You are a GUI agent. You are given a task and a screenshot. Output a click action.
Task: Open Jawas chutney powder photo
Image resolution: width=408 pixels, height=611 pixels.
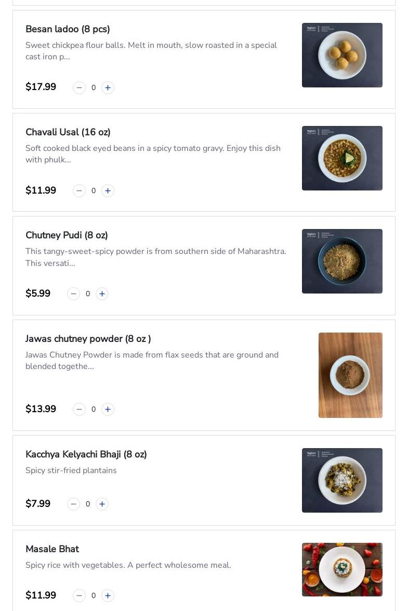350,375
